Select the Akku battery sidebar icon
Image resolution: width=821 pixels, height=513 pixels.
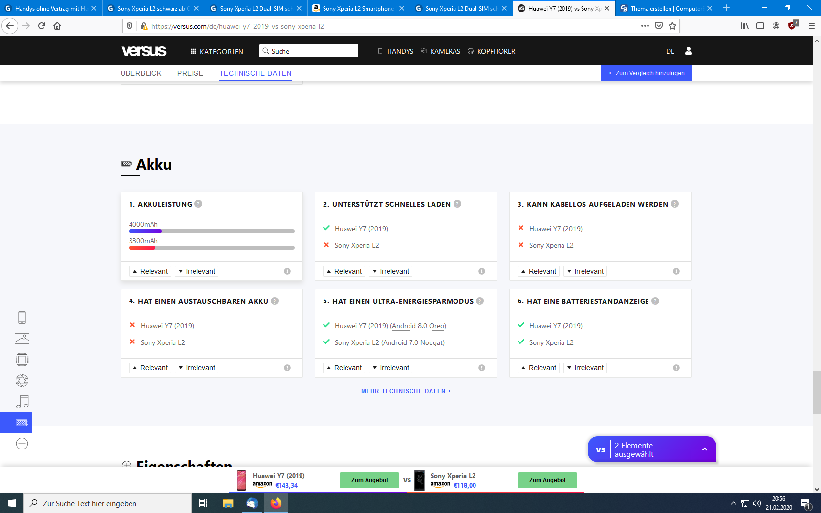point(16,423)
